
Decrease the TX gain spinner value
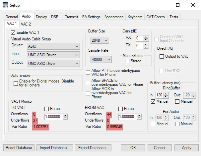click(x=146, y=47)
